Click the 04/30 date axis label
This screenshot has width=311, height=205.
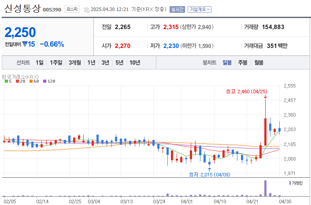pyautogui.click(x=285, y=201)
